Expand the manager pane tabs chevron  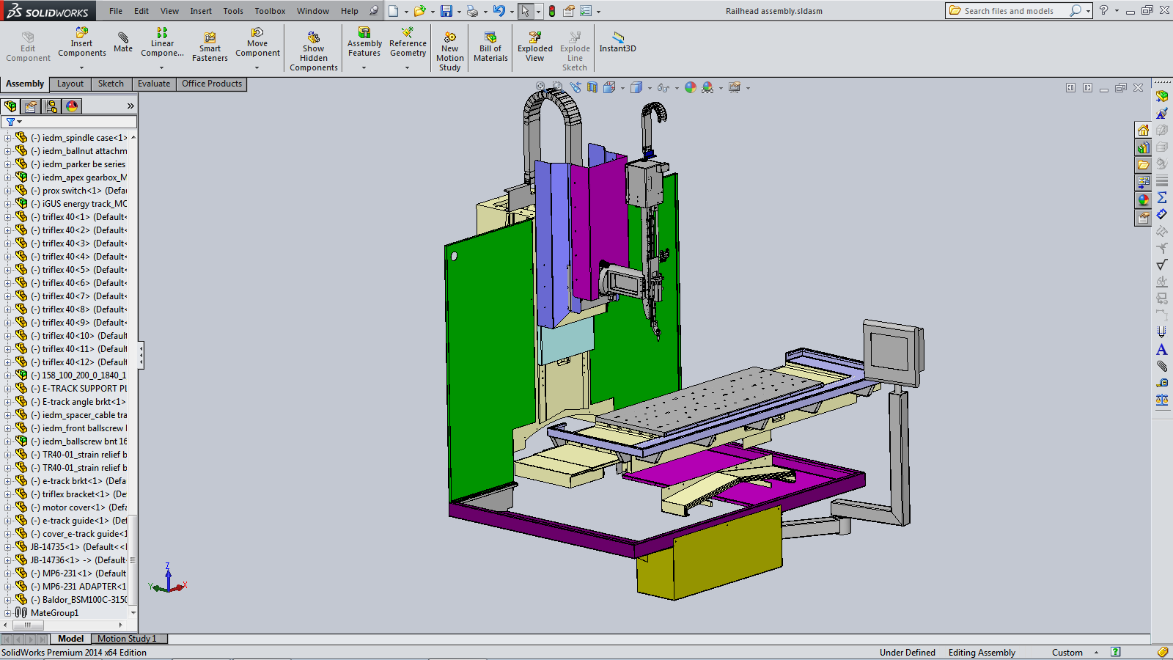tap(130, 106)
